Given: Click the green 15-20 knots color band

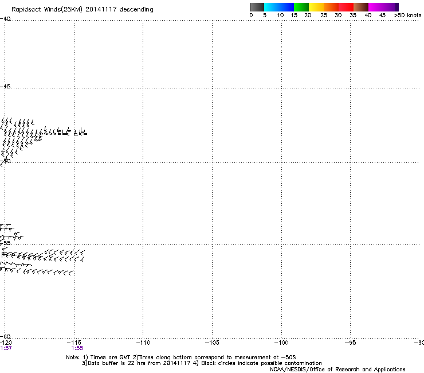Looking at the screenshot, I should [301, 7].
